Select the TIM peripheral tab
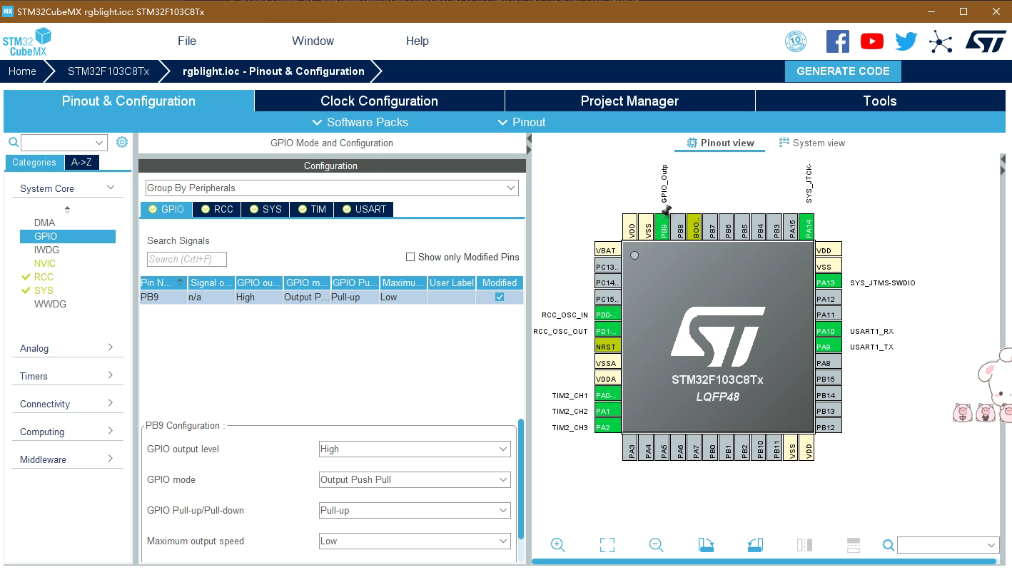The width and height of the screenshot is (1012, 570). pyautogui.click(x=312, y=209)
